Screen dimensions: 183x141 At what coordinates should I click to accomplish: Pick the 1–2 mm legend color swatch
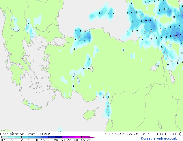click(x=18, y=137)
